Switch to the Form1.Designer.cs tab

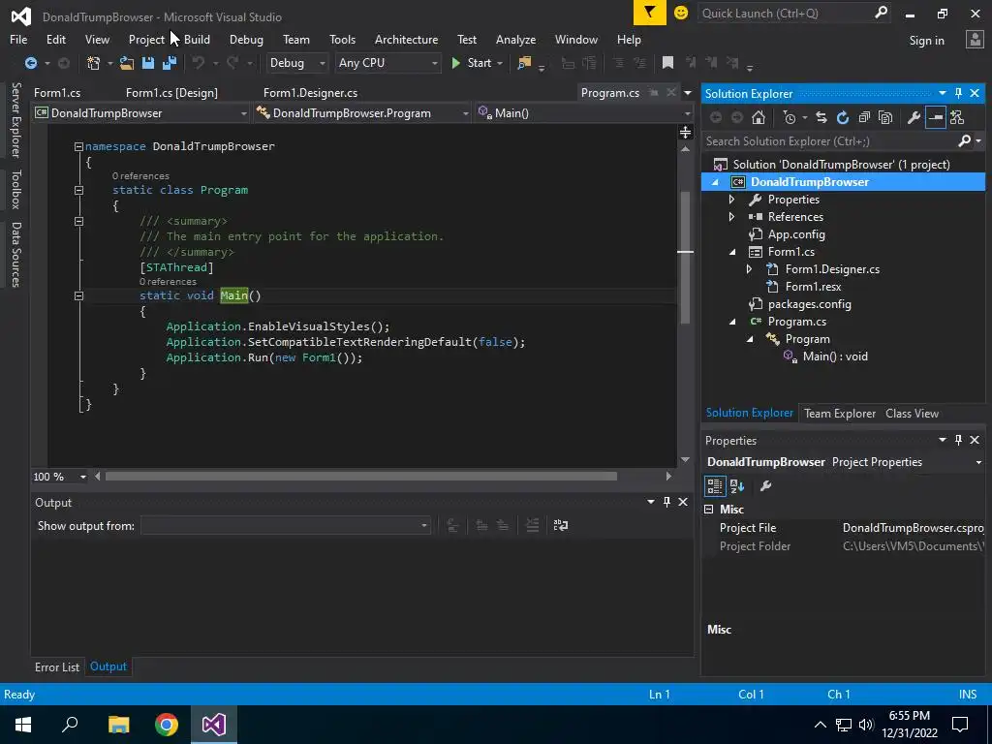310,93
